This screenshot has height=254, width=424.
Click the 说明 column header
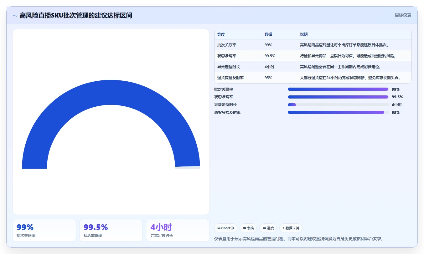click(x=304, y=34)
